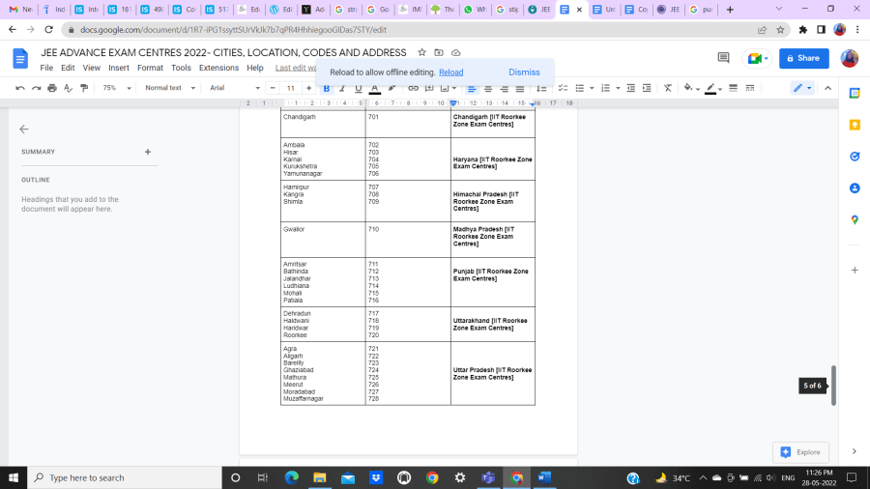
Task: Close the document outline with back arrow
Action: (x=24, y=129)
